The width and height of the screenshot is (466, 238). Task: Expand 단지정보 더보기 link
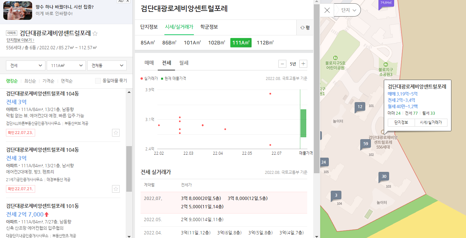(21, 40)
